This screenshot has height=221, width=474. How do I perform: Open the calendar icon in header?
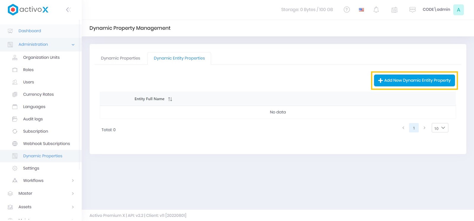coord(394,10)
